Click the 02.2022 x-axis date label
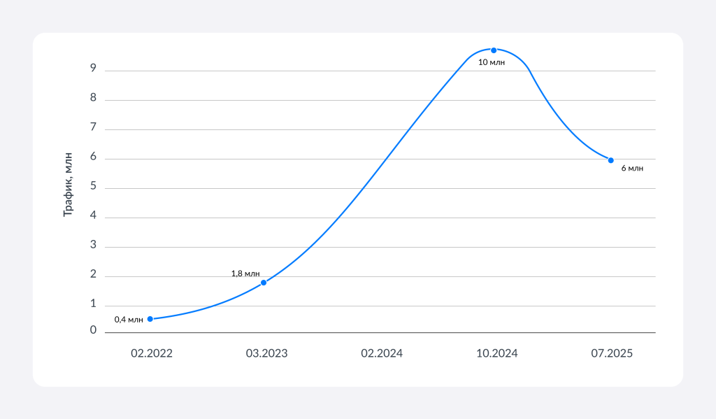 click(151, 354)
